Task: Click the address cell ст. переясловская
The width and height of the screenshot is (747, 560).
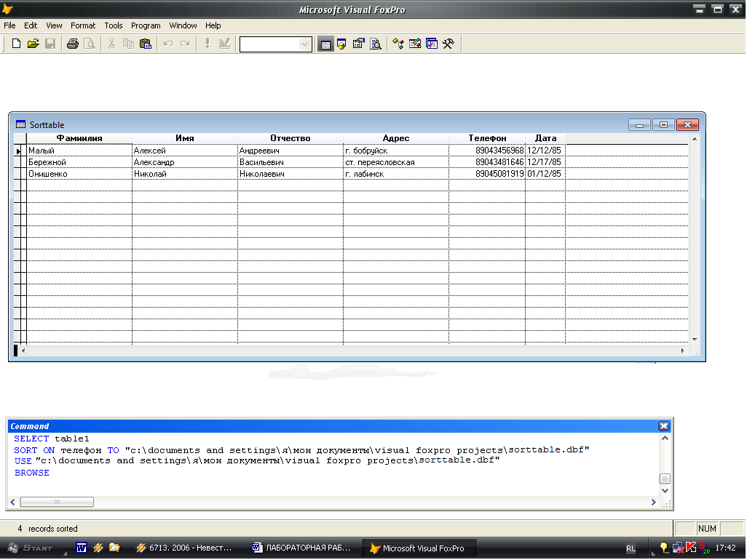Action: [x=396, y=162]
